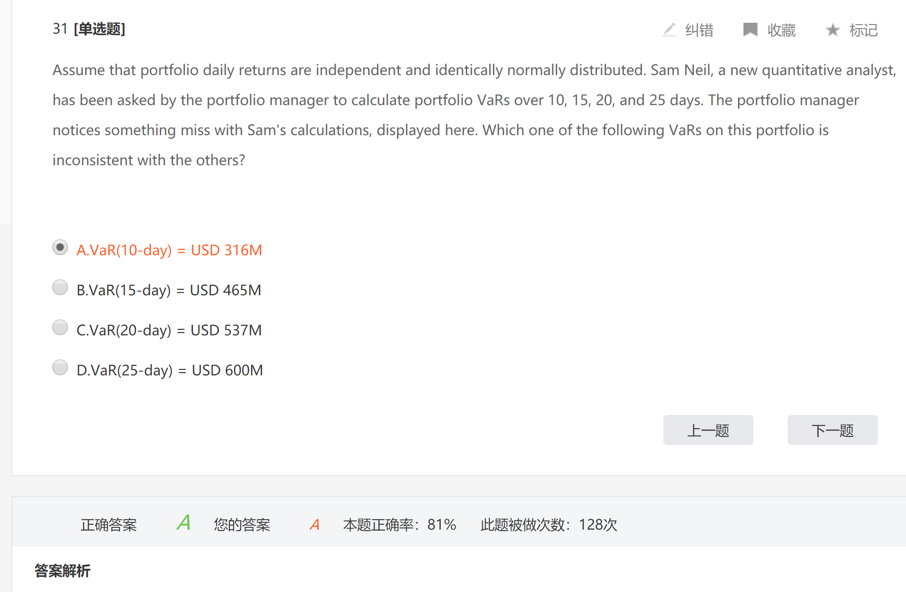Click answer text VaR(25-day) = USD 600M
This screenshot has width=906, height=592.
[170, 370]
